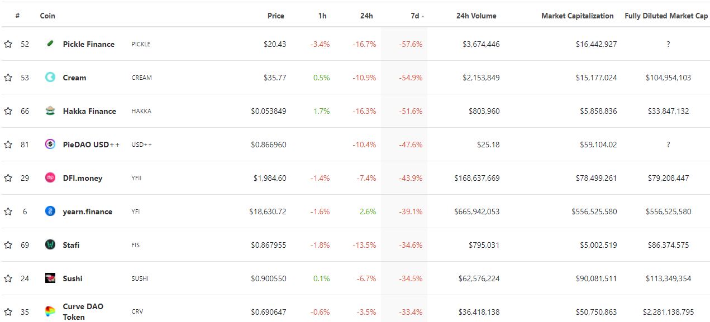Click the $59,104.02 market cap value
Image resolution: width=710 pixels, height=322 pixels.
pos(598,145)
